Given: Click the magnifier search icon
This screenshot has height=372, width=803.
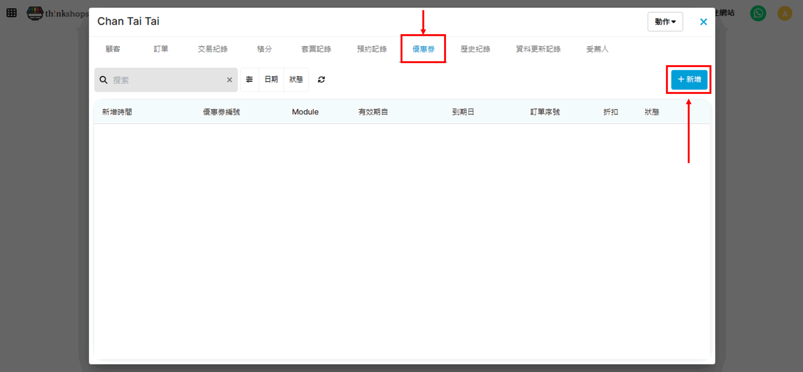Looking at the screenshot, I should pos(104,80).
